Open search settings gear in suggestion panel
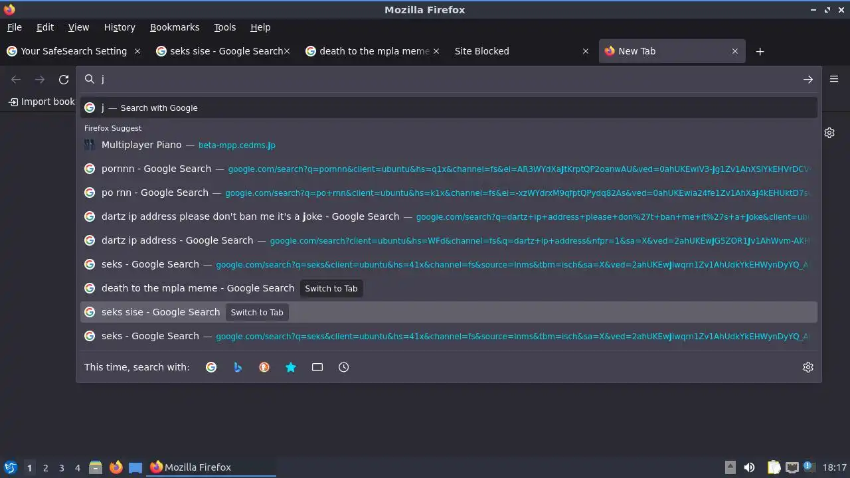This screenshot has width=850, height=478. tap(807, 367)
